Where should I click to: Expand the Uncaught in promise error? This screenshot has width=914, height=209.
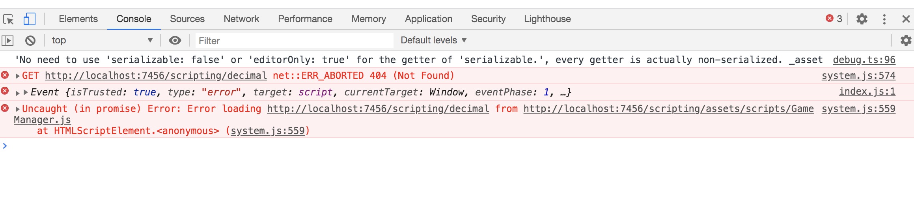click(x=17, y=109)
